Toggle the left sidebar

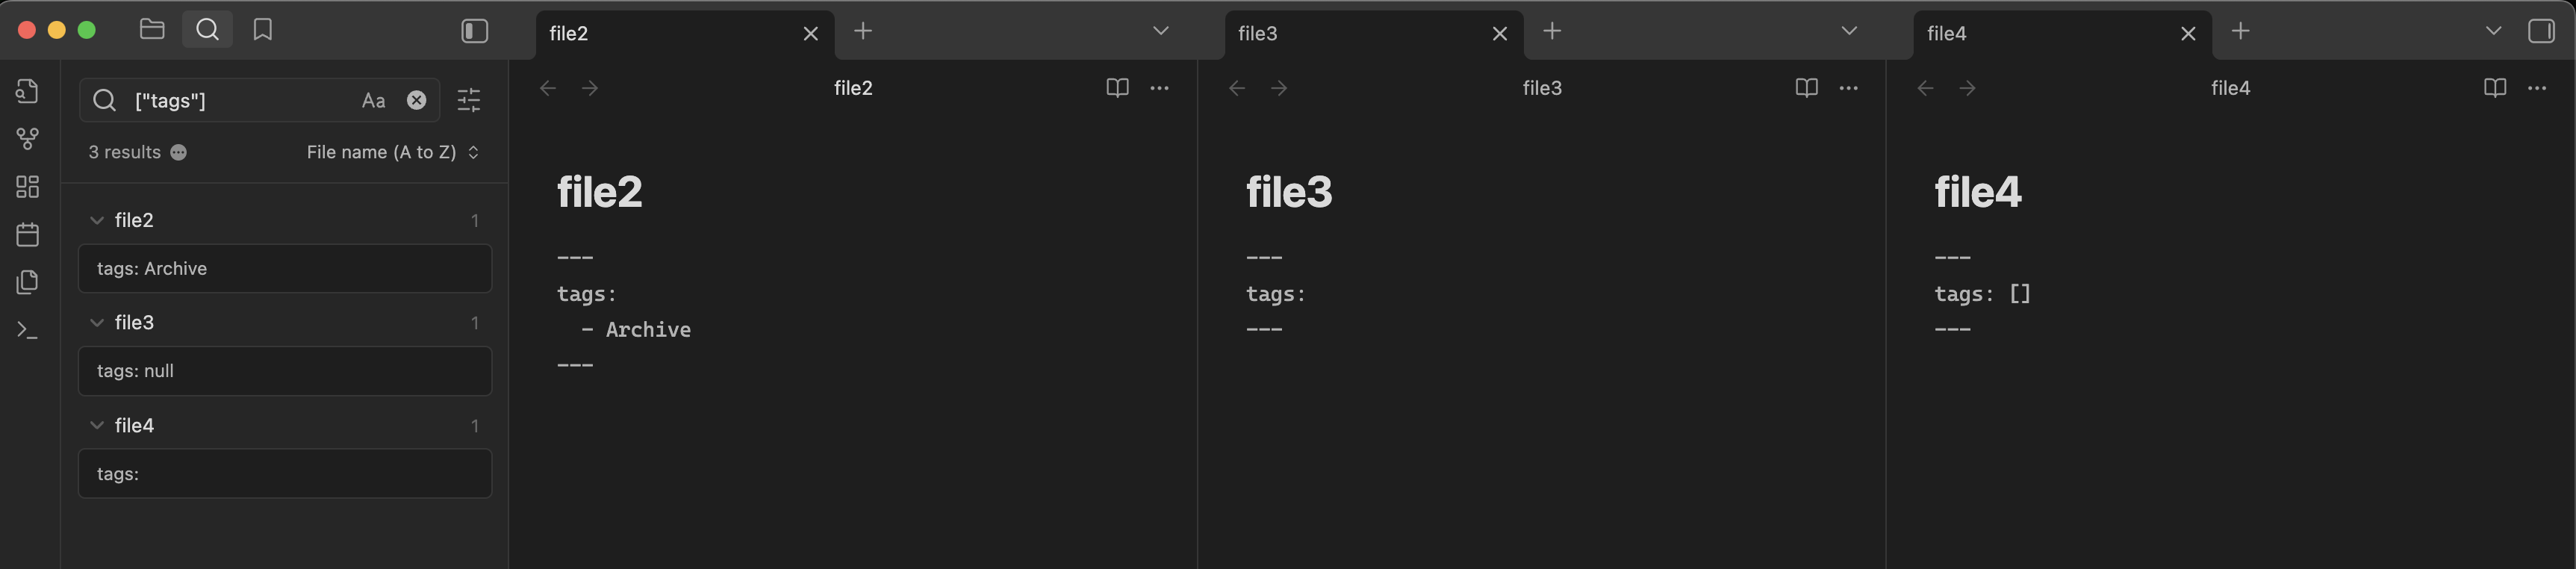point(475,31)
